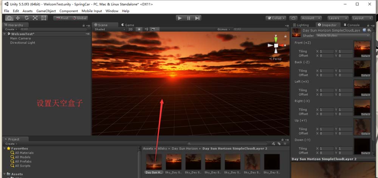Select Down (-Y) texture
This screenshot has height=178, width=378.
[362, 146]
